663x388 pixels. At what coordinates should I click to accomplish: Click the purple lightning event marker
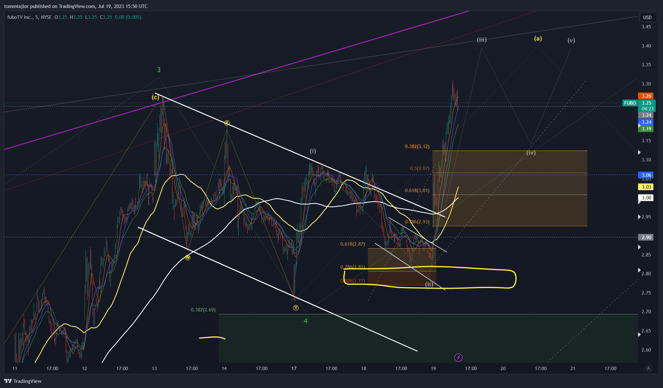(x=458, y=357)
